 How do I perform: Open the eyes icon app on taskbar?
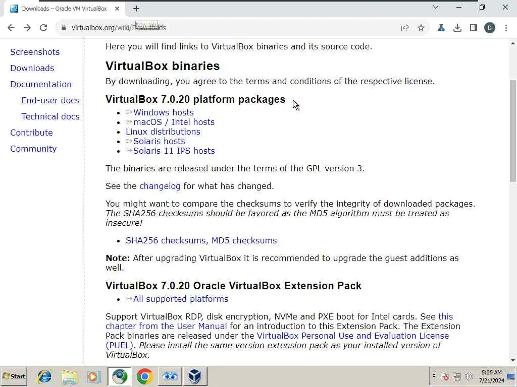(170, 376)
